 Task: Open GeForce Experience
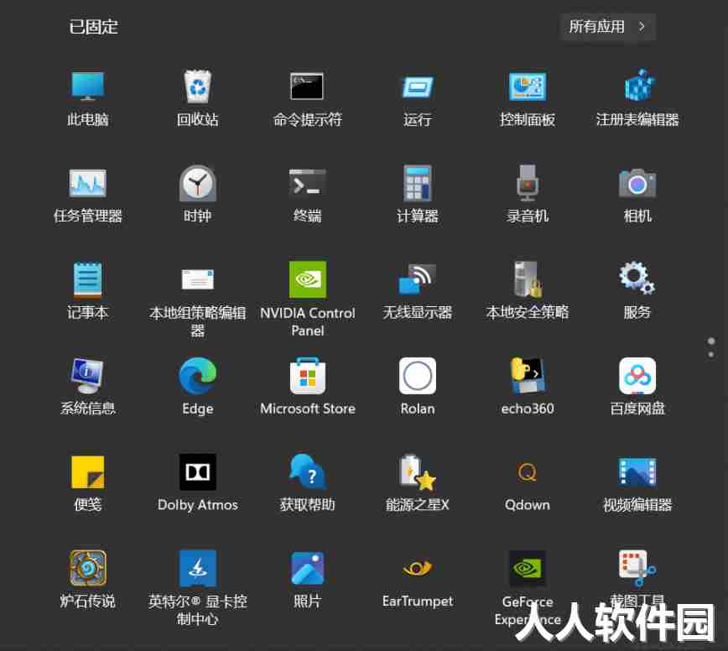point(528,568)
